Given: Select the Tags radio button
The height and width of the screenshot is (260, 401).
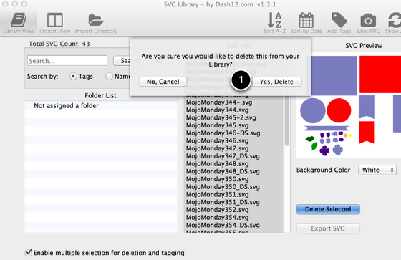Looking at the screenshot, I should tap(73, 76).
